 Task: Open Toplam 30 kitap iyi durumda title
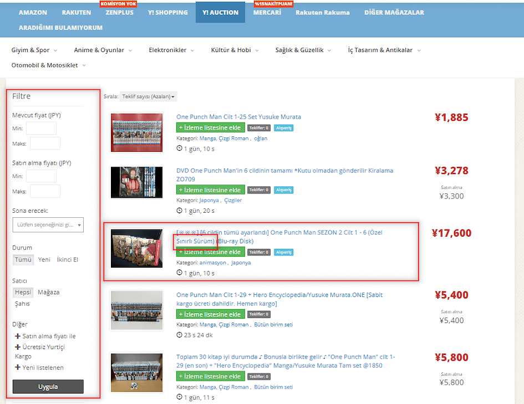coord(286,361)
